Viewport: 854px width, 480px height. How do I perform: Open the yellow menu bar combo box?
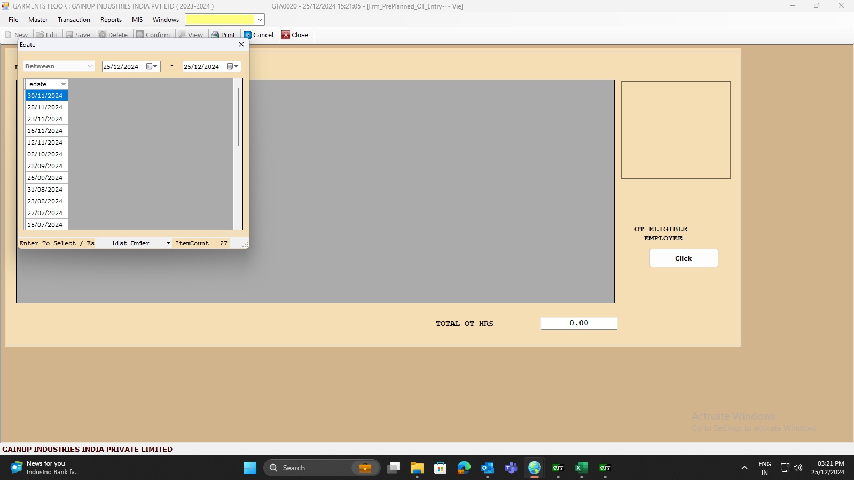click(260, 20)
